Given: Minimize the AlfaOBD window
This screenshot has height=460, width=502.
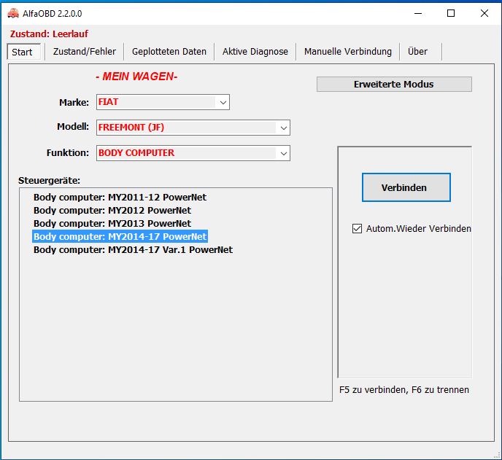Looking at the screenshot, I should coord(417,12).
